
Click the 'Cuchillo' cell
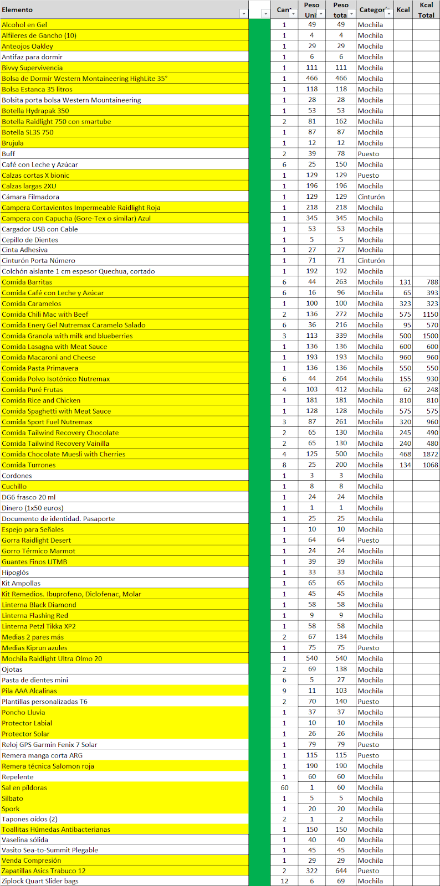pyautogui.click(x=124, y=486)
